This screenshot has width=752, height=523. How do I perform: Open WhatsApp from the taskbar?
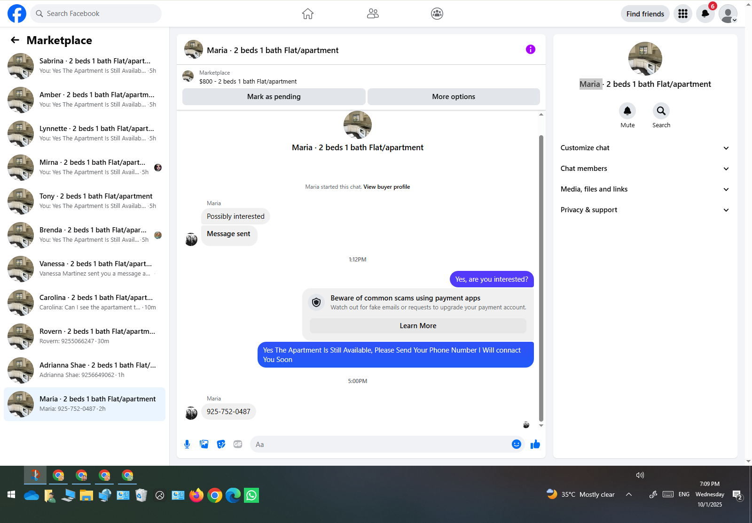point(251,495)
